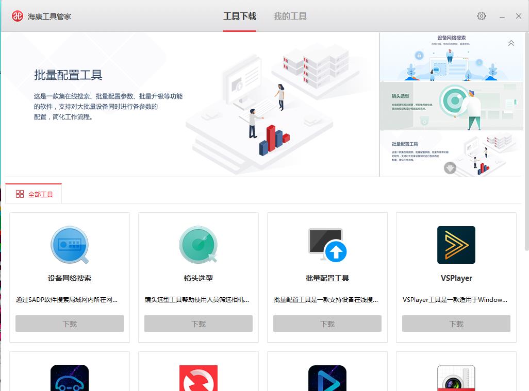
Task: Click the 设备网络搜索 card title
Action: pyautogui.click(x=70, y=278)
